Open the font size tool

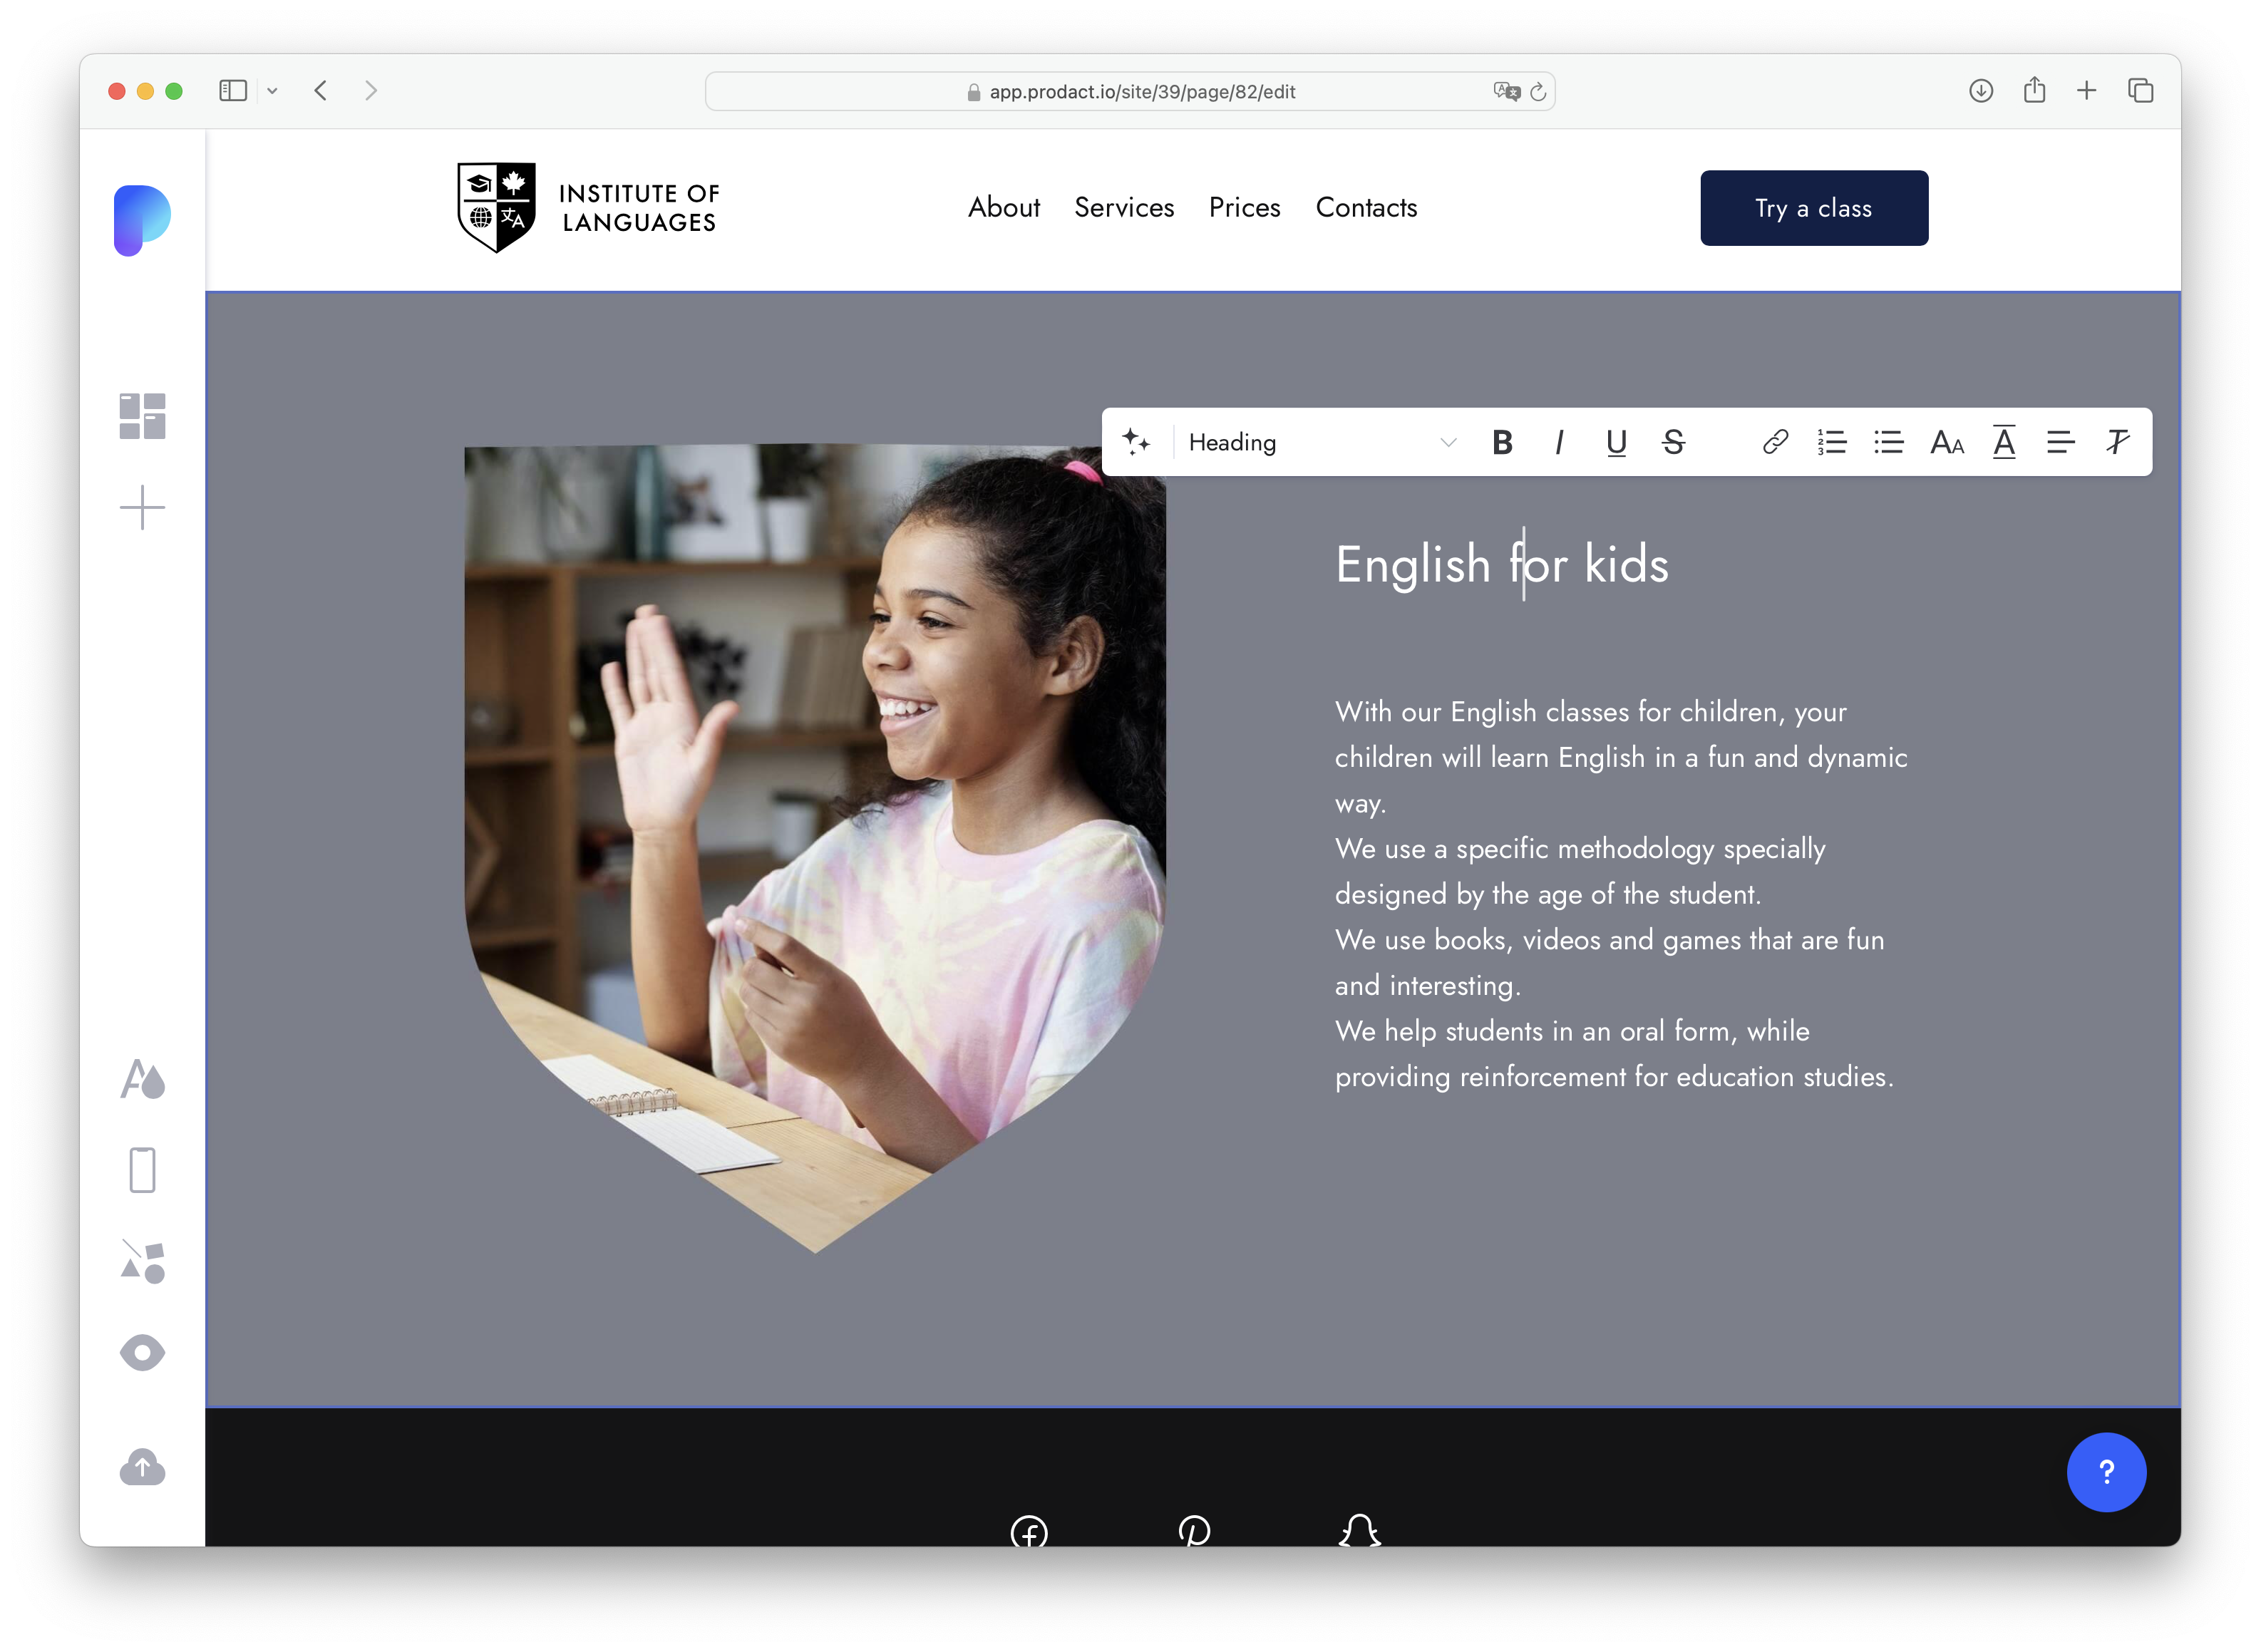coord(1946,442)
